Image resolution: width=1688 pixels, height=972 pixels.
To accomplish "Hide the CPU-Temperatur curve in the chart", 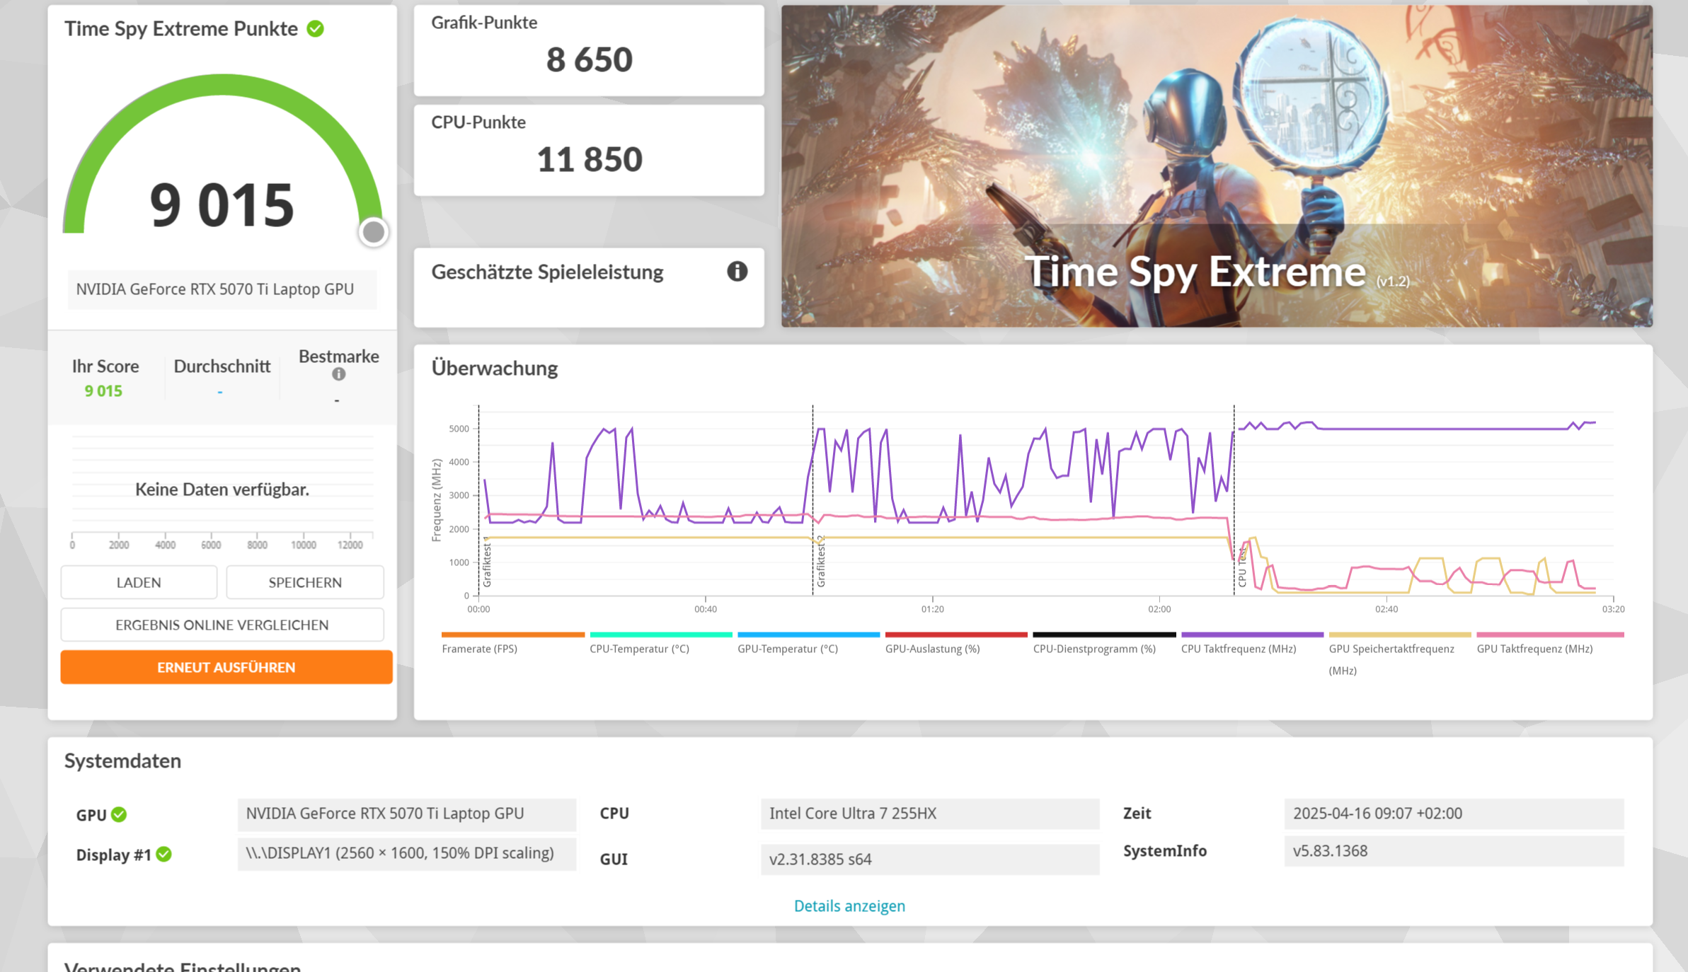I will click(660, 634).
